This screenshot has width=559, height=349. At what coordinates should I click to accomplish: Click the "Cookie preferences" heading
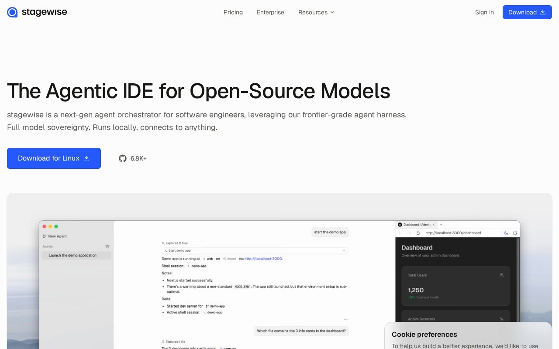click(x=424, y=335)
